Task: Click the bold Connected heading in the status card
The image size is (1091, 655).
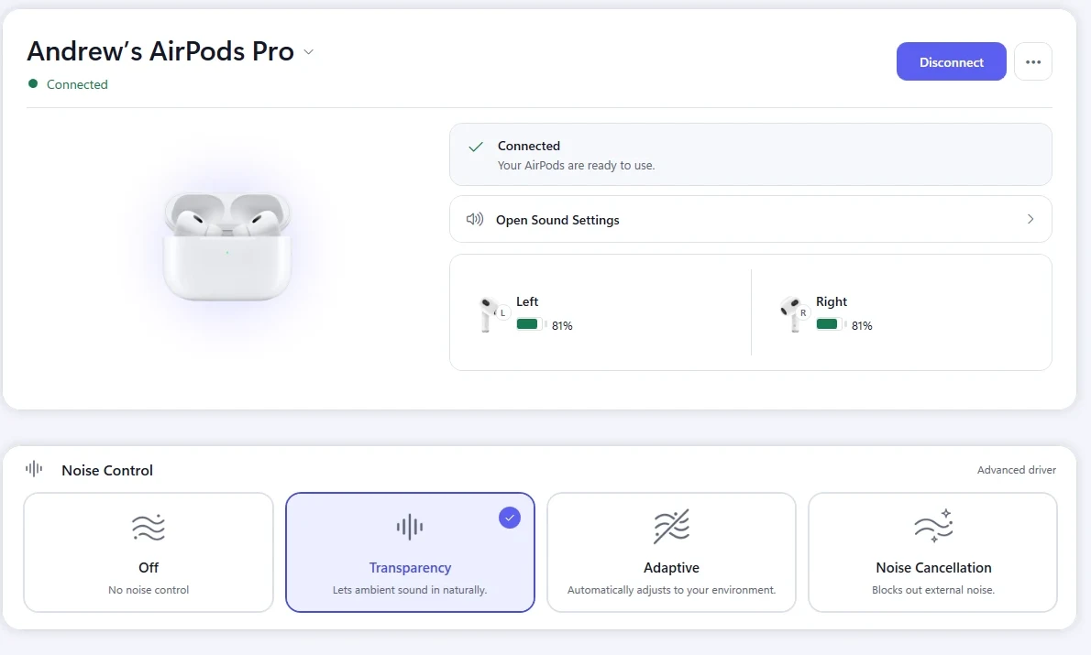Action: [529, 146]
